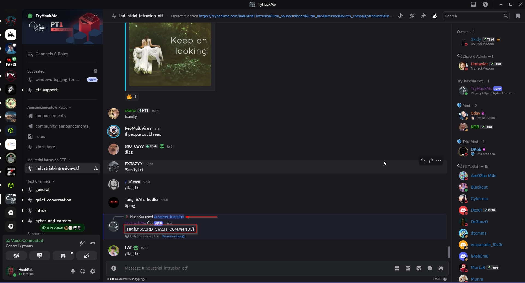Click the Search box in header
Image resolution: width=525 pixels, height=283 pixels.
coord(474,16)
